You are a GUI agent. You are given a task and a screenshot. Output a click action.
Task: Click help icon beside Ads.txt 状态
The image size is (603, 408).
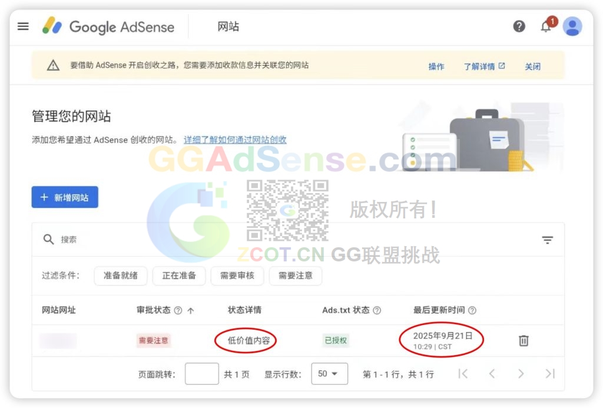377,310
